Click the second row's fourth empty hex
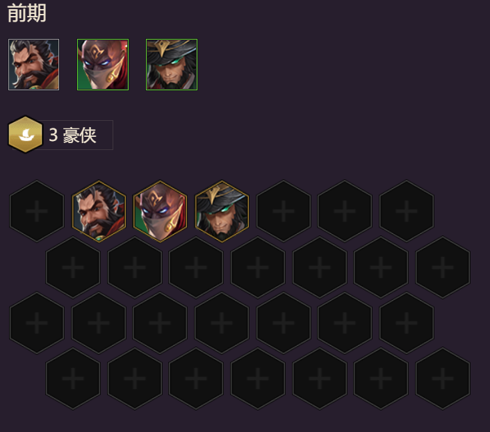490x432 pixels. (x=258, y=267)
